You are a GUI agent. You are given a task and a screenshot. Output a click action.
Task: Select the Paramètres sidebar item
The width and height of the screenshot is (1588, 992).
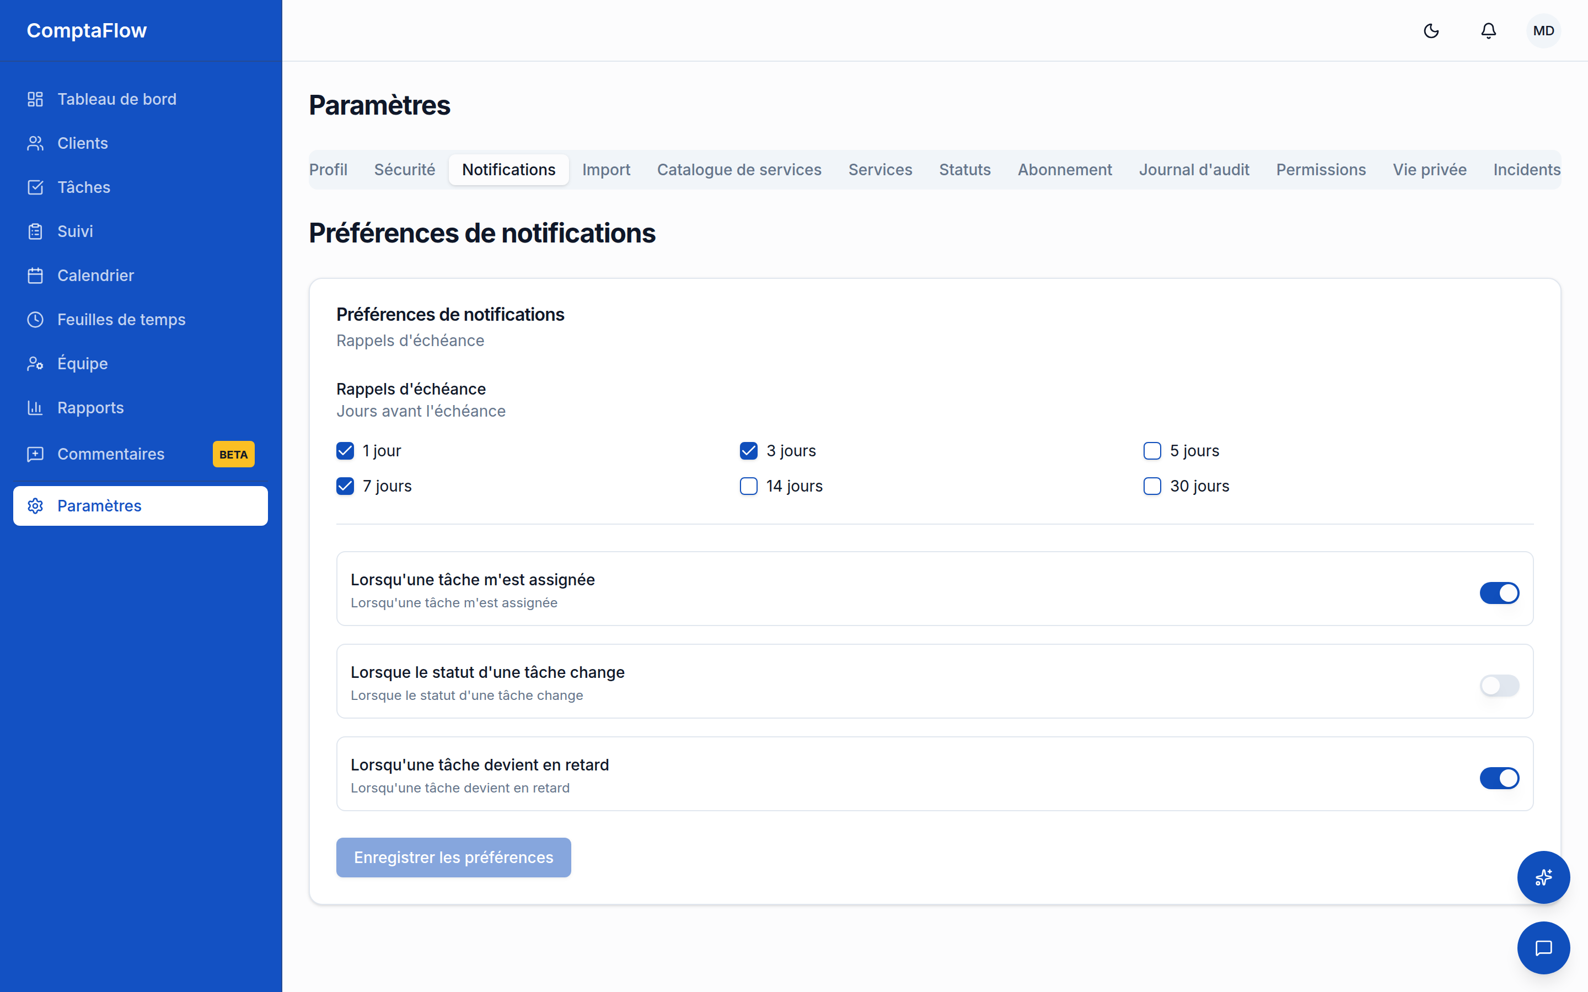[x=141, y=506]
